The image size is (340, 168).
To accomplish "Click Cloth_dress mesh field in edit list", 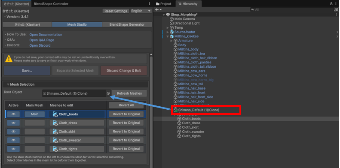I will click(x=77, y=123).
